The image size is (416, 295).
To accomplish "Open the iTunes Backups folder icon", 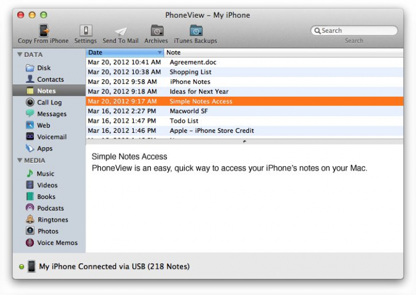I will (x=196, y=31).
